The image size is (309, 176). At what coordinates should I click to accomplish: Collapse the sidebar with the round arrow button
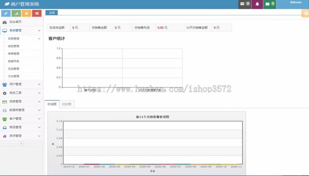tap(21, 143)
